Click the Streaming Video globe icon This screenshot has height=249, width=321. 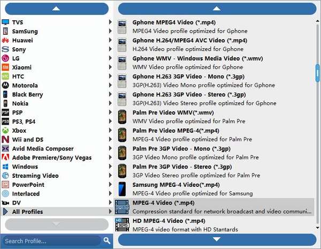click(5, 176)
